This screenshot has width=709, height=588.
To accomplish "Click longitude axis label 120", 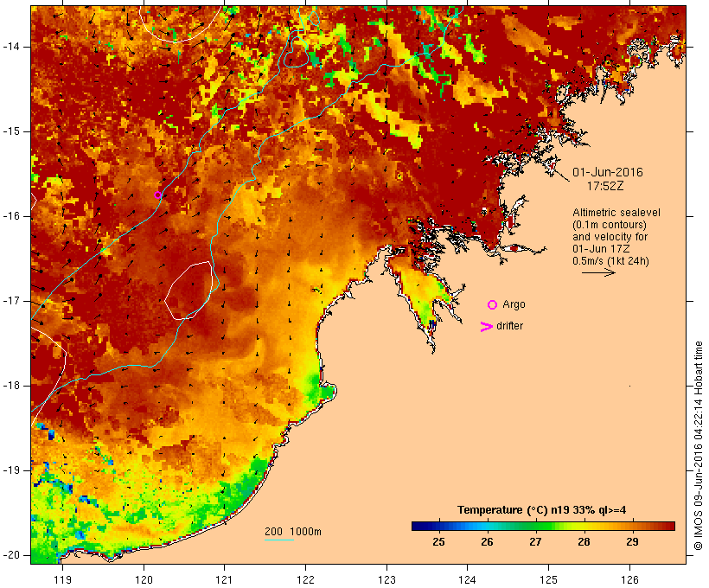I will [x=144, y=580].
